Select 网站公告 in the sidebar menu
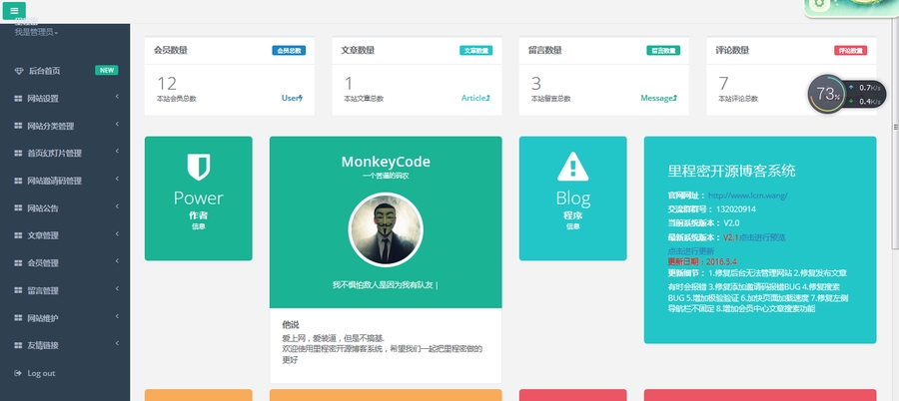The image size is (899, 401). [x=50, y=208]
